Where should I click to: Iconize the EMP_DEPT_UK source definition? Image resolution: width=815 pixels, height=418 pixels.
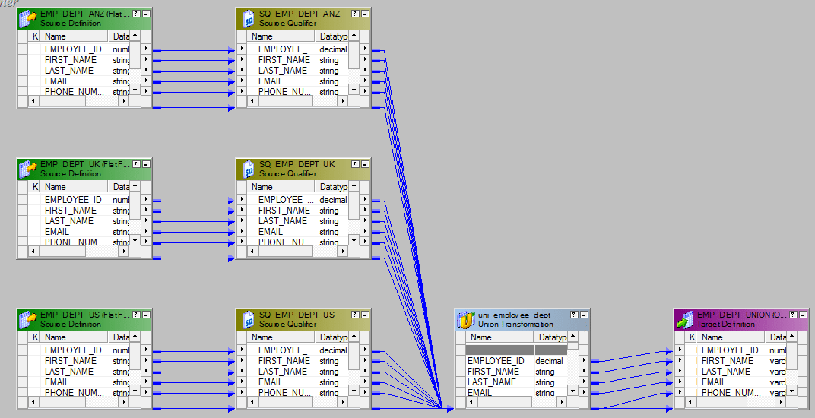click(x=146, y=164)
